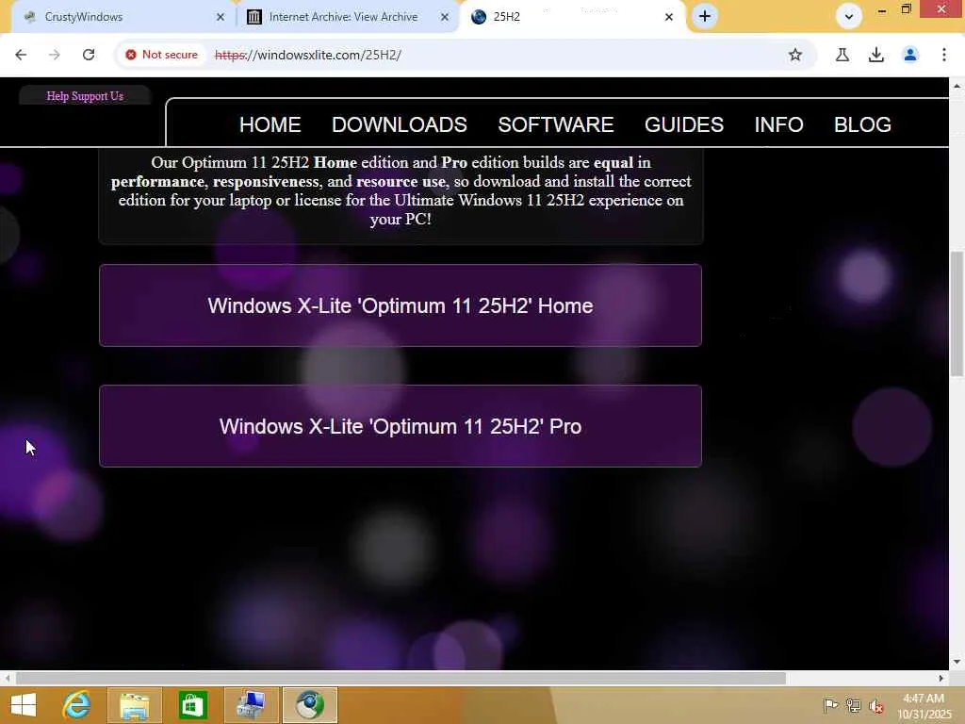This screenshot has width=965, height=724.
Task: Open the Windows Store taskbar icon
Action: click(x=192, y=705)
